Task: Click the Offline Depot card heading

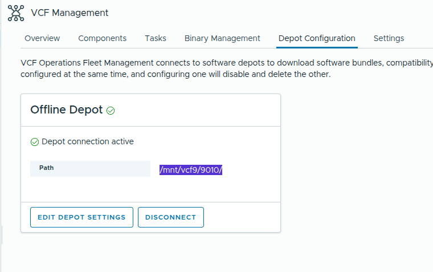Action: [66, 110]
